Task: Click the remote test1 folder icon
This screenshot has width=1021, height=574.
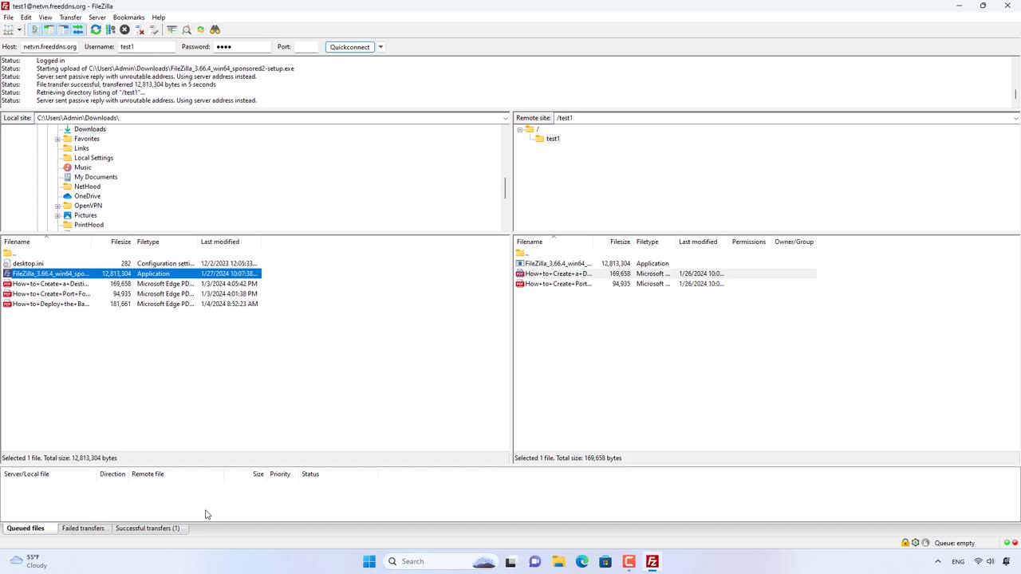Action: 540,139
